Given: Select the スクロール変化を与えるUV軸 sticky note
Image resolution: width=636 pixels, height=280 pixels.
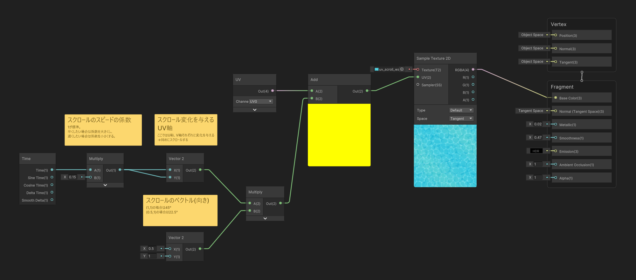Looking at the screenshot, I should [x=186, y=130].
